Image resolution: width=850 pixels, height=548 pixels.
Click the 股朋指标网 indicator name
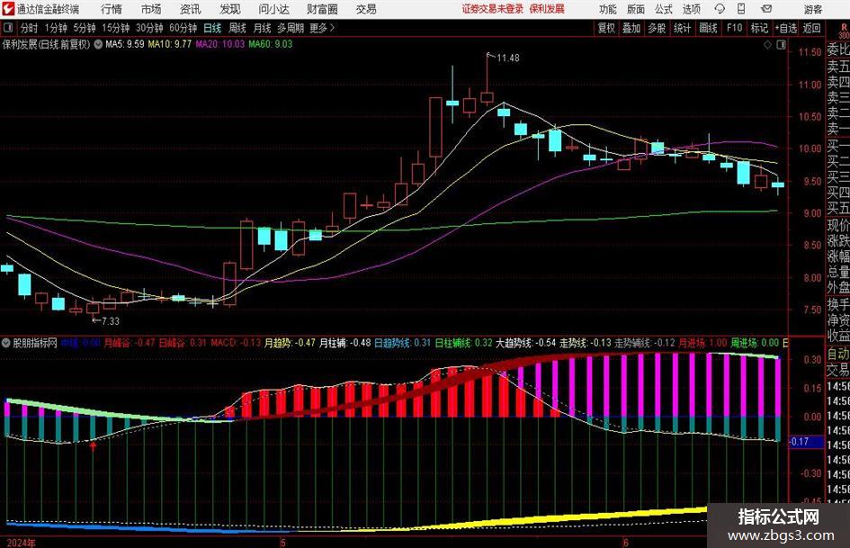click(35, 343)
